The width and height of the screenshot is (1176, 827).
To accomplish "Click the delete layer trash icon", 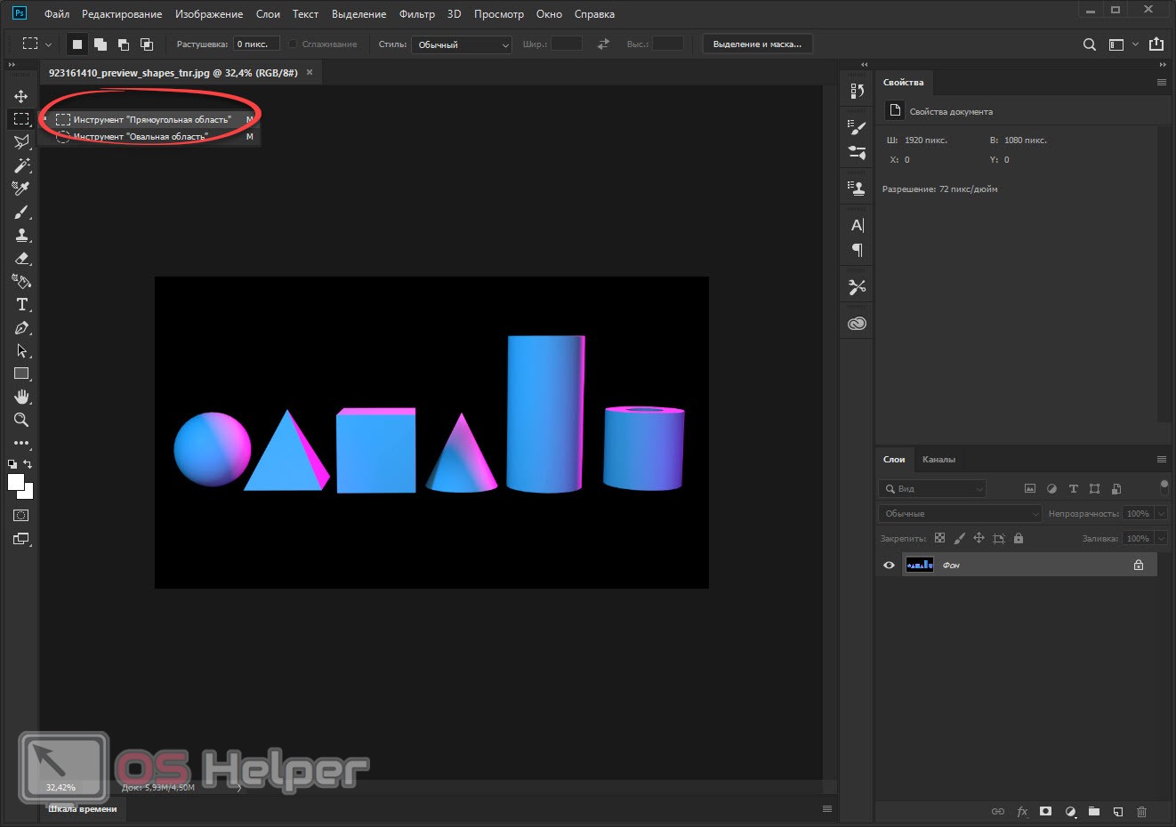I will 1142,812.
